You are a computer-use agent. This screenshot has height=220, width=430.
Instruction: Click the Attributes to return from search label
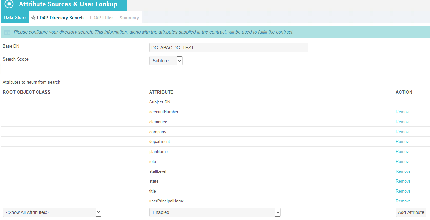point(31,82)
